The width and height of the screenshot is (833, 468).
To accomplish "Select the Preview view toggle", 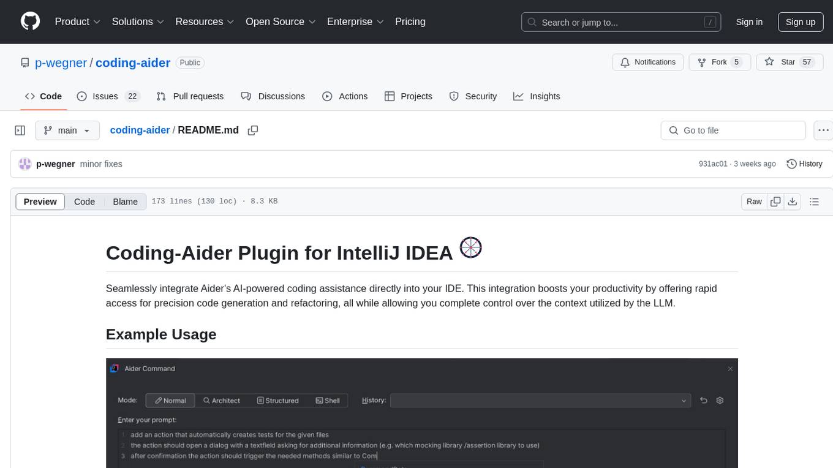I will click(x=40, y=202).
